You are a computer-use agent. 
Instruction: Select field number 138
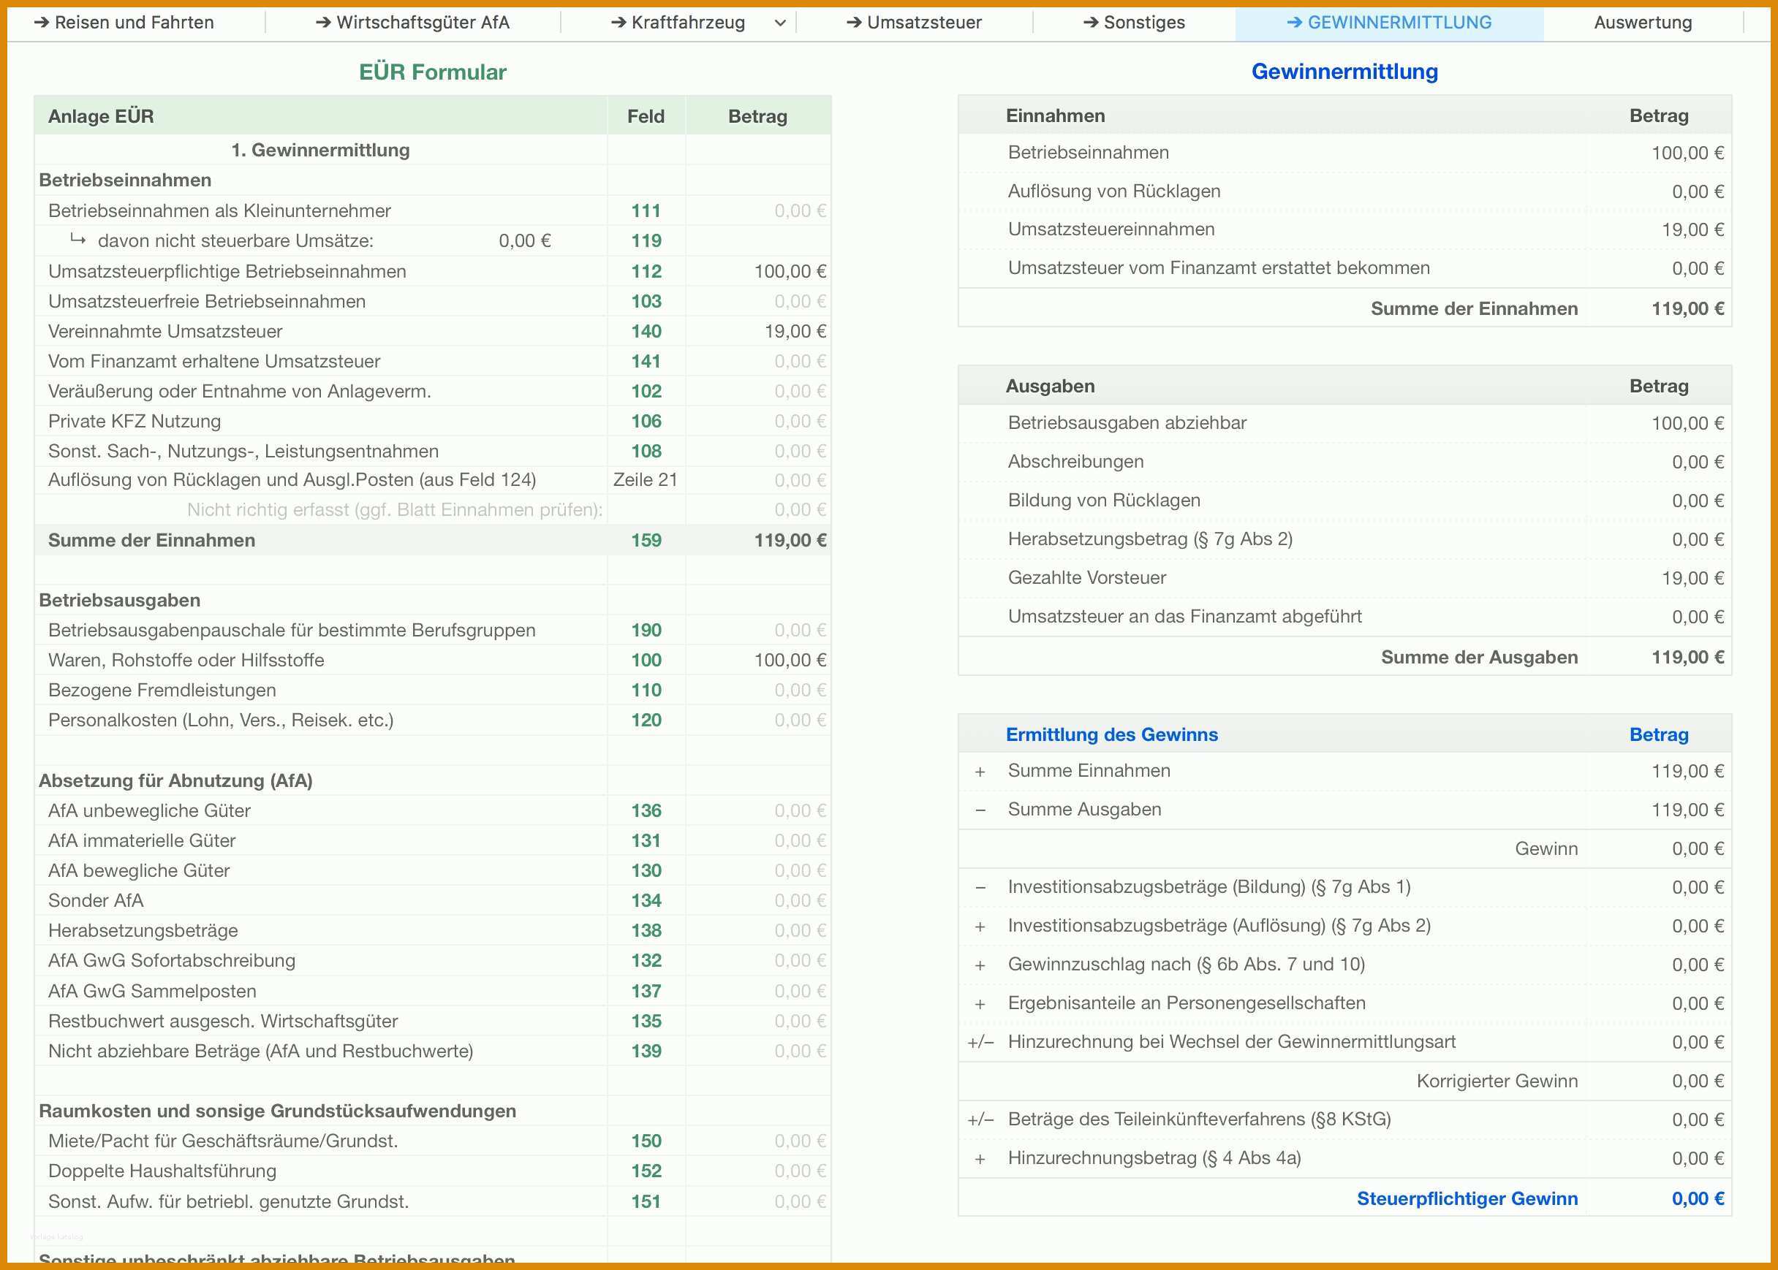[646, 931]
